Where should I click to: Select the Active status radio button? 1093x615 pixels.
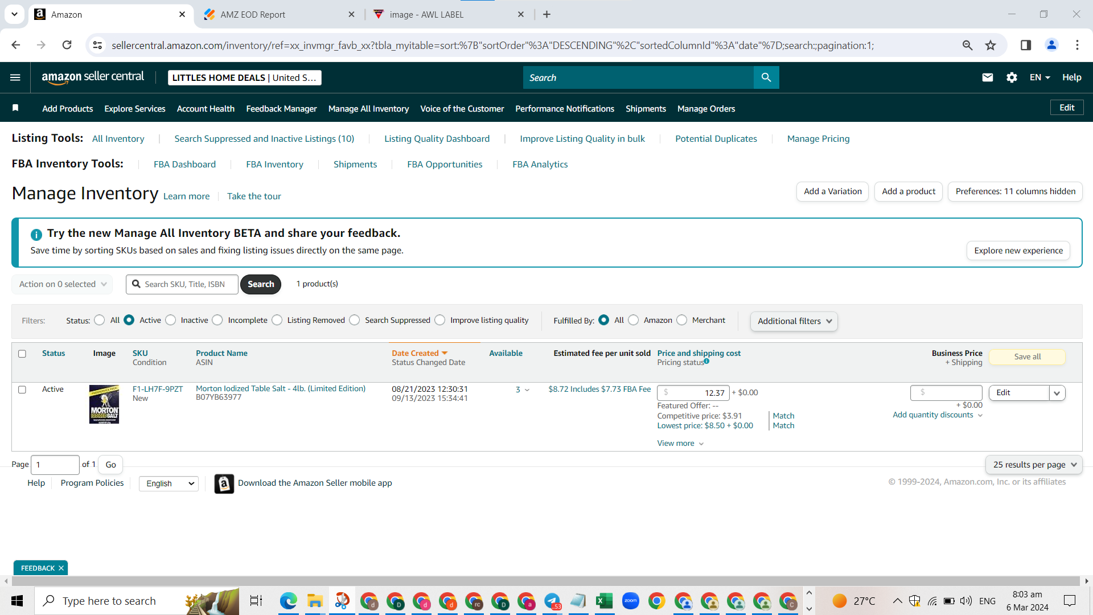(129, 320)
